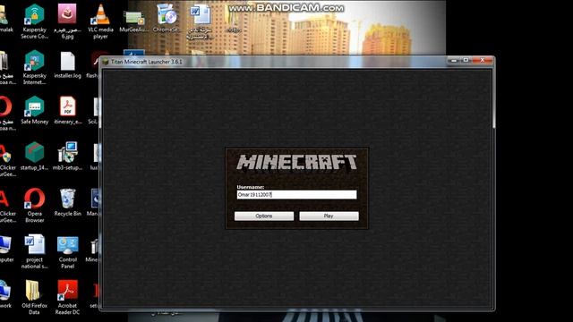
Task: Open itinerary PDF file icon
Action: [x=68, y=110]
